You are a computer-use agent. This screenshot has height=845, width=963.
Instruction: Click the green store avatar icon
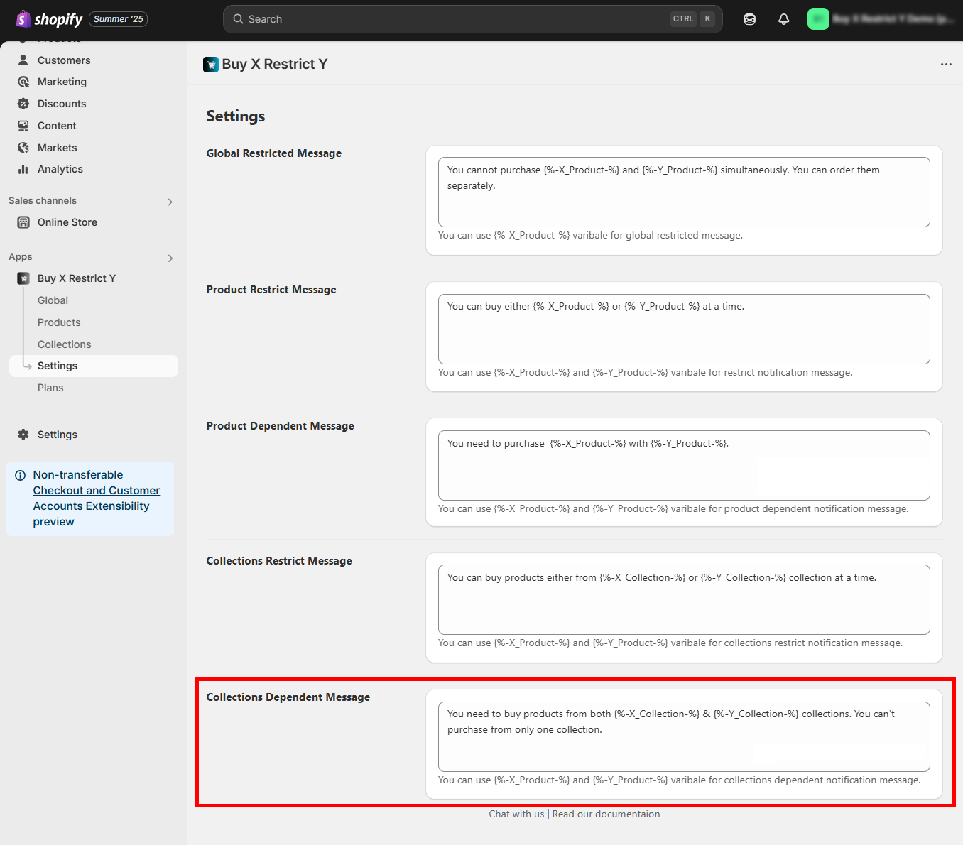point(818,19)
